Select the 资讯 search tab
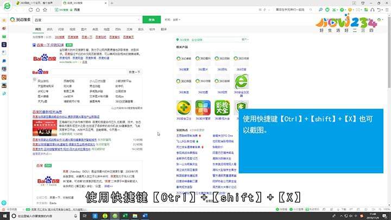 (x=49, y=29)
